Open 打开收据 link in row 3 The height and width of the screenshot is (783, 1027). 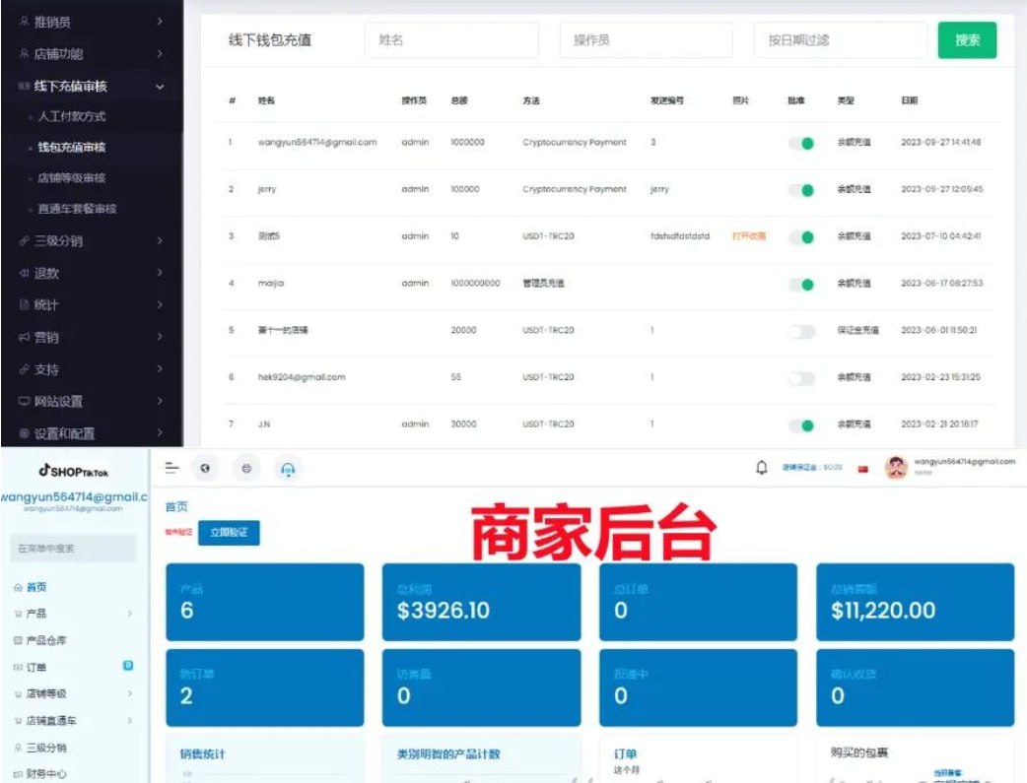pyautogui.click(x=748, y=236)
